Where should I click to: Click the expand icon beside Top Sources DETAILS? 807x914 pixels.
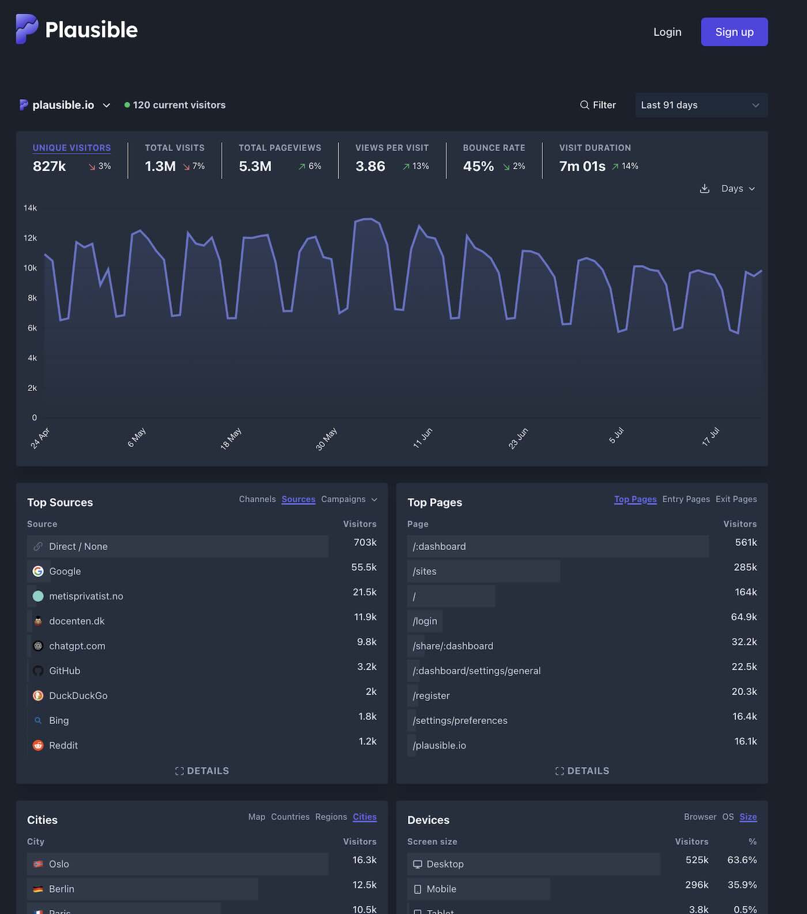tap(179, 771)
